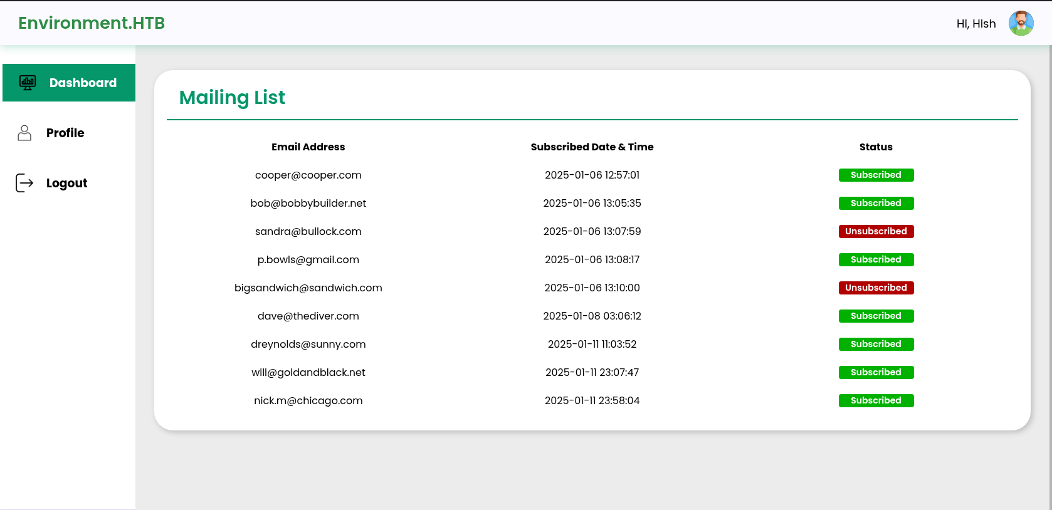Click the Dashboard monitor icon in sidebar
The width and height of the screenshot is (1052, 510).
pos(28,83)
